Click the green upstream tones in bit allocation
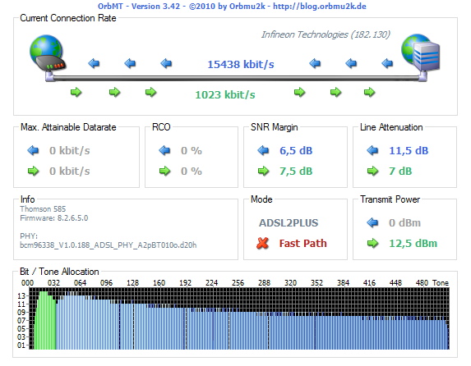The height and width of the screenshot is (366, 471). tap(44, 320)
